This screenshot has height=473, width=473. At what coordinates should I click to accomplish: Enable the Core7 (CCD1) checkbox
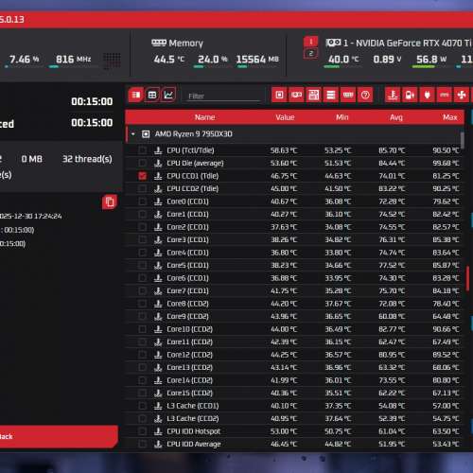click(x=143, y=290)
